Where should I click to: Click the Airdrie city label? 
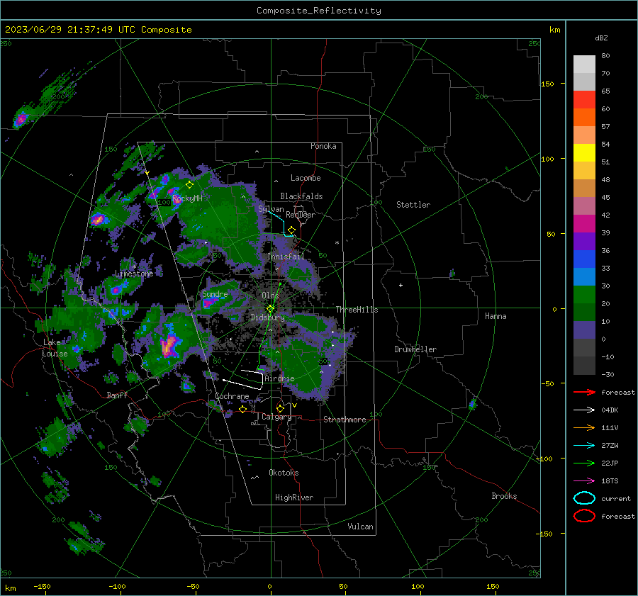point(279,378)
